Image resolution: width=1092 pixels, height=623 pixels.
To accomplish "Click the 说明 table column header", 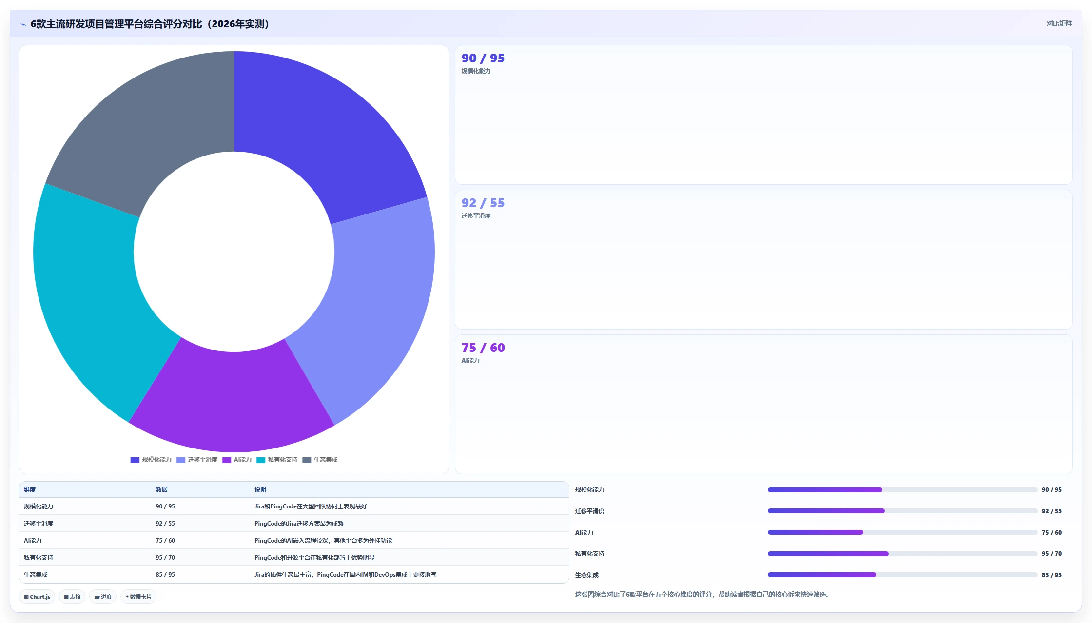I will coord(260,490).
